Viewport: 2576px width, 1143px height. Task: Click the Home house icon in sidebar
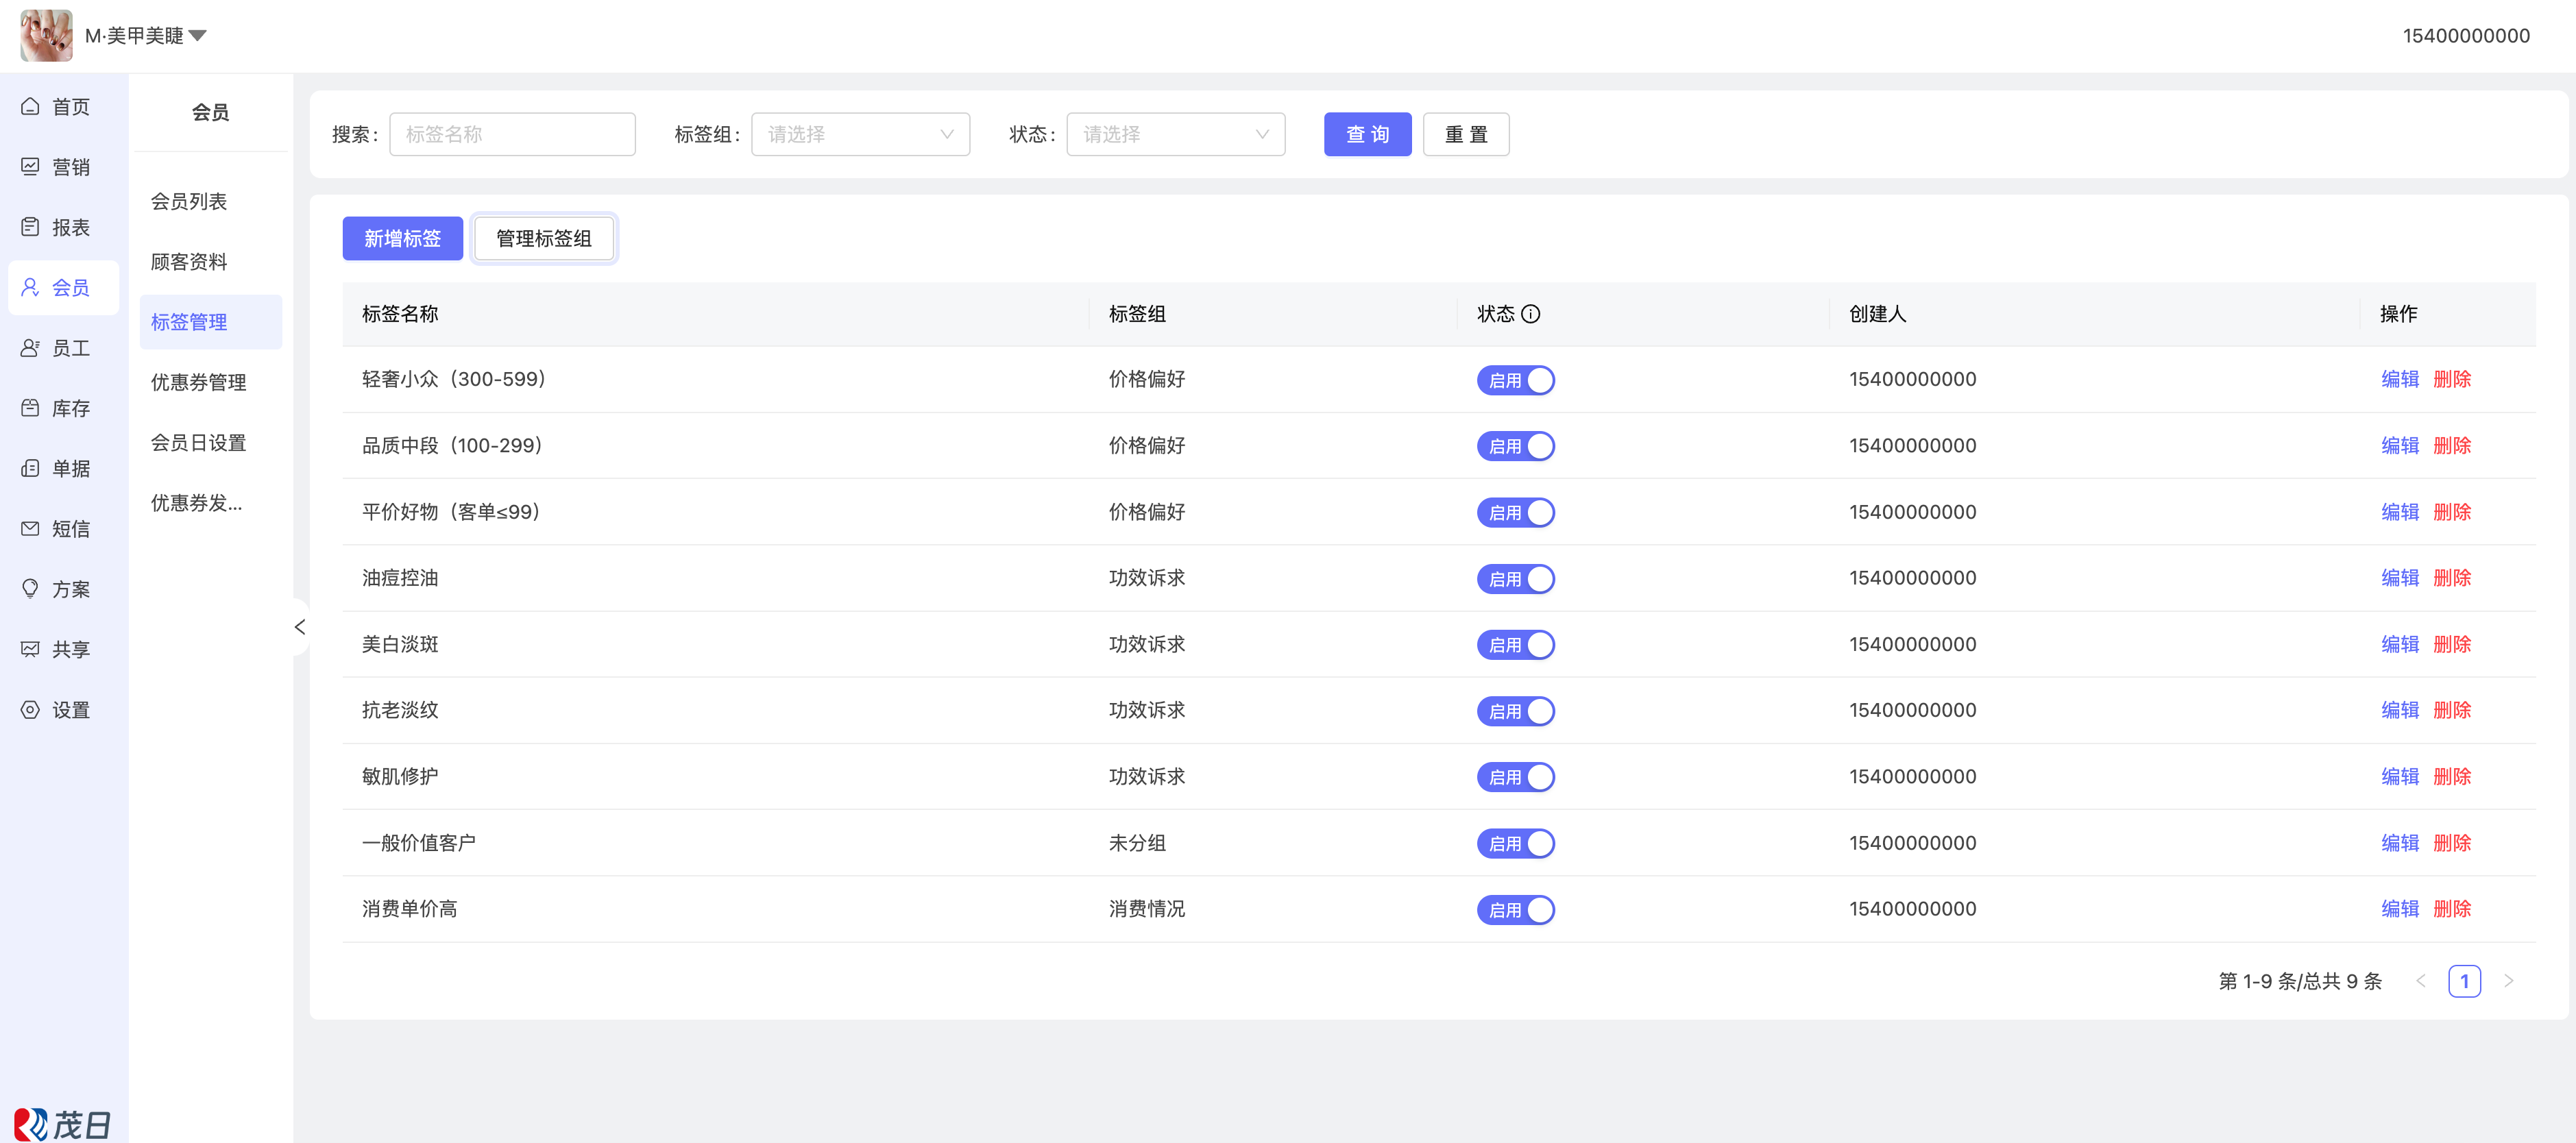coord(31,106)
